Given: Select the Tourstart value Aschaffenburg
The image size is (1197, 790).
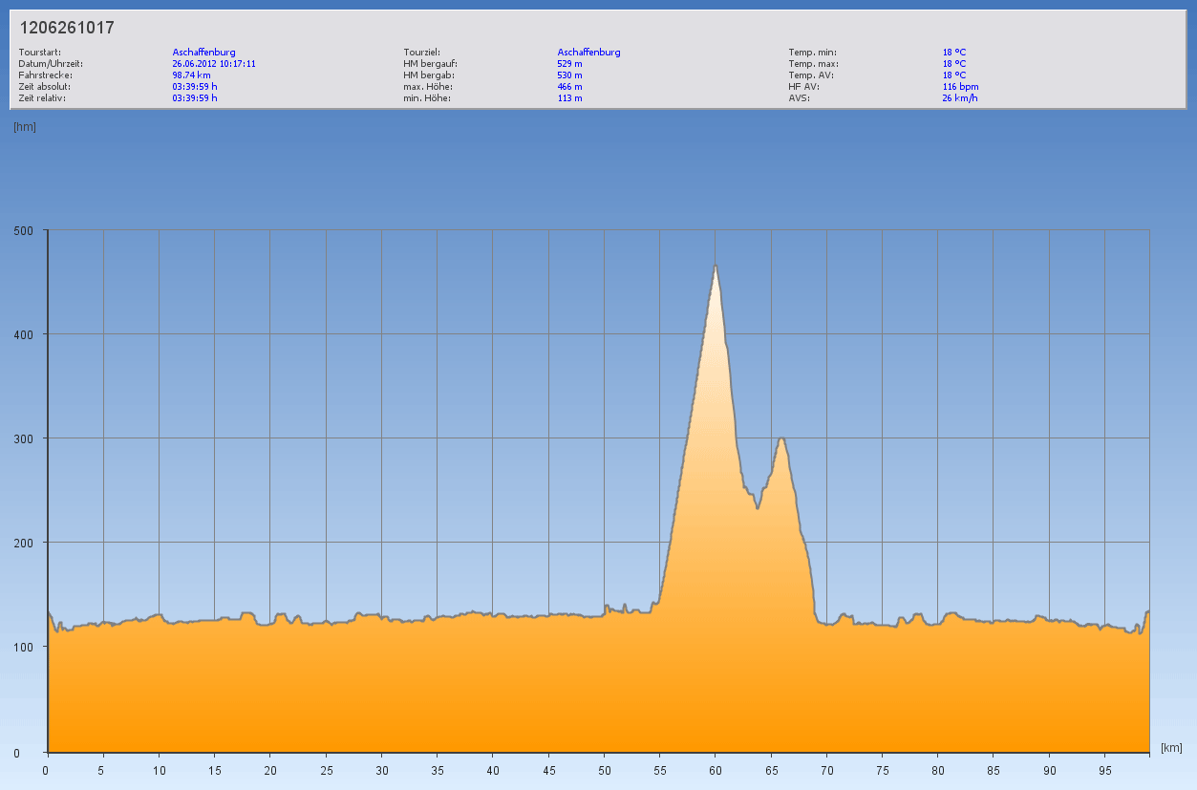Looking at the screenshot, I should tap(203, 52).
